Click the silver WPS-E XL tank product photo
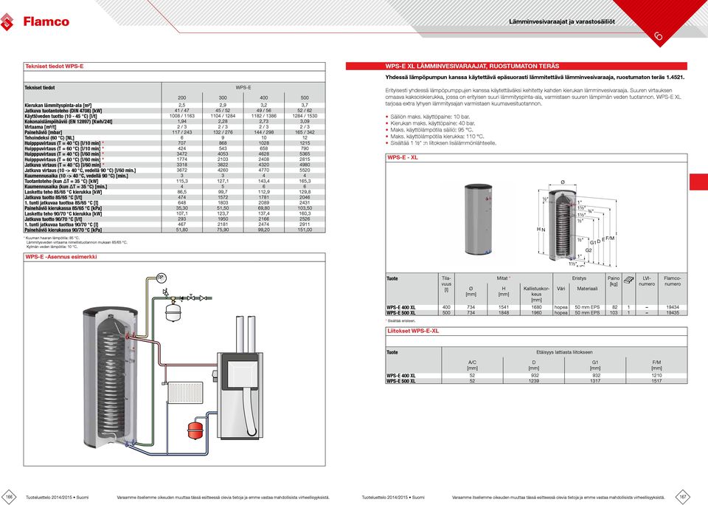Viewport: 708px width, 505px height. (478, 219)
